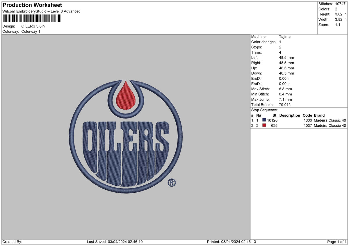Click the Width value '3.82 in'

(x=341, y=19)
